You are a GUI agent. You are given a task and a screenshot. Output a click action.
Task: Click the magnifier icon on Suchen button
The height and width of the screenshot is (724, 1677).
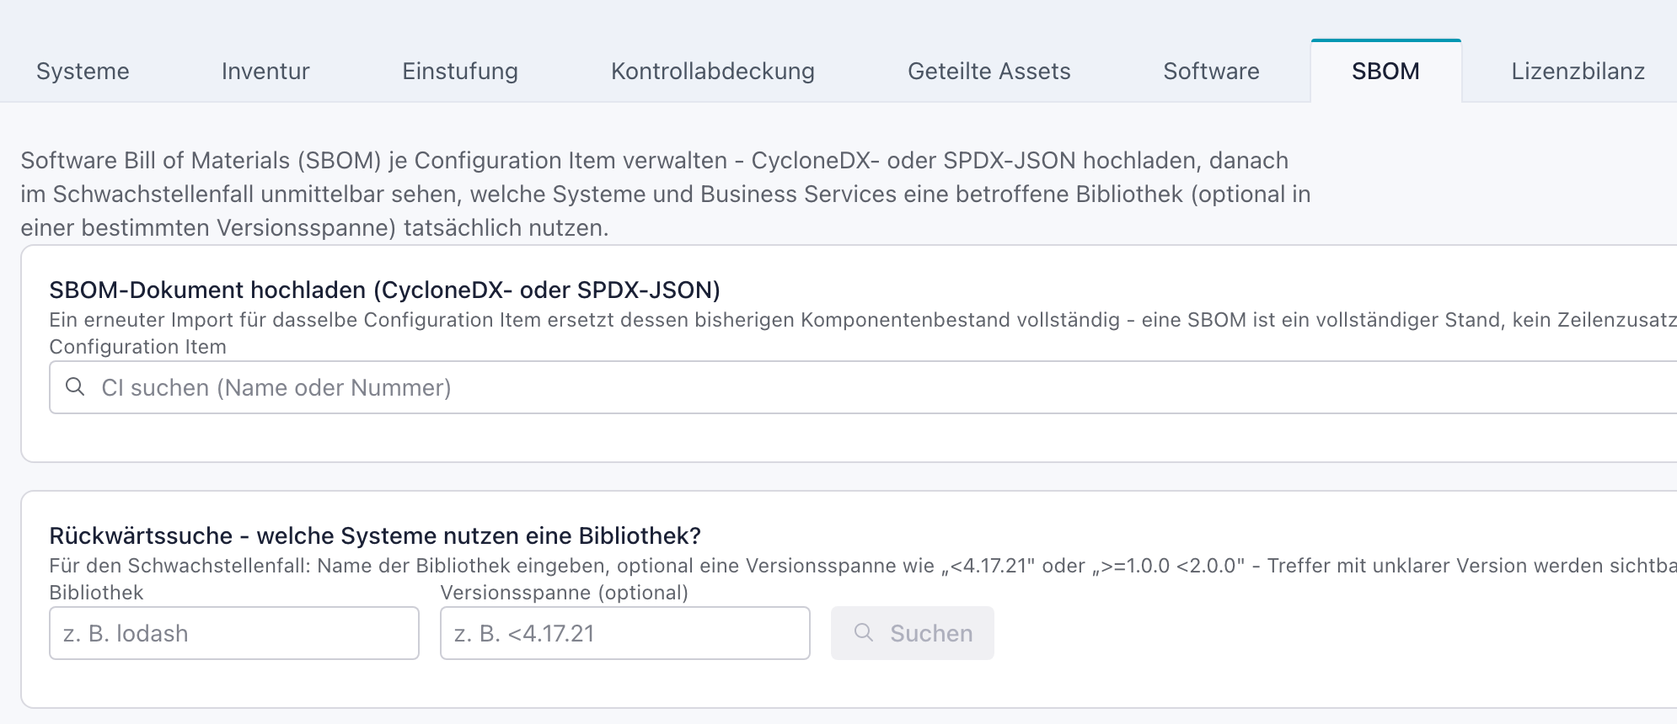pyautogui.click(x=864, y=632)
